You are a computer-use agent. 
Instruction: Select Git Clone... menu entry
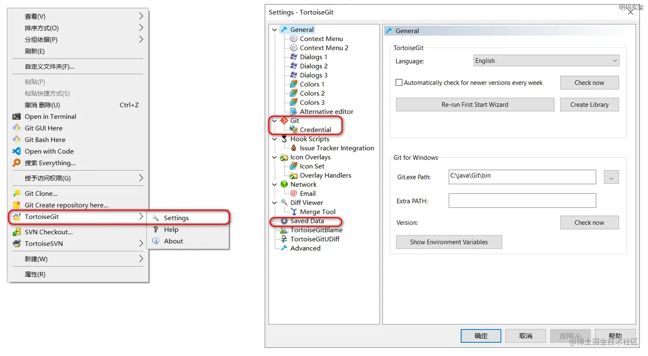78,194
